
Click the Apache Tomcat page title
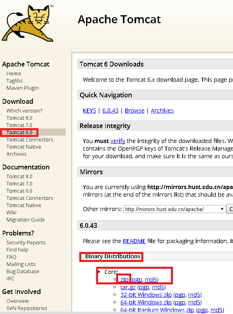click(x=119, y=19)
